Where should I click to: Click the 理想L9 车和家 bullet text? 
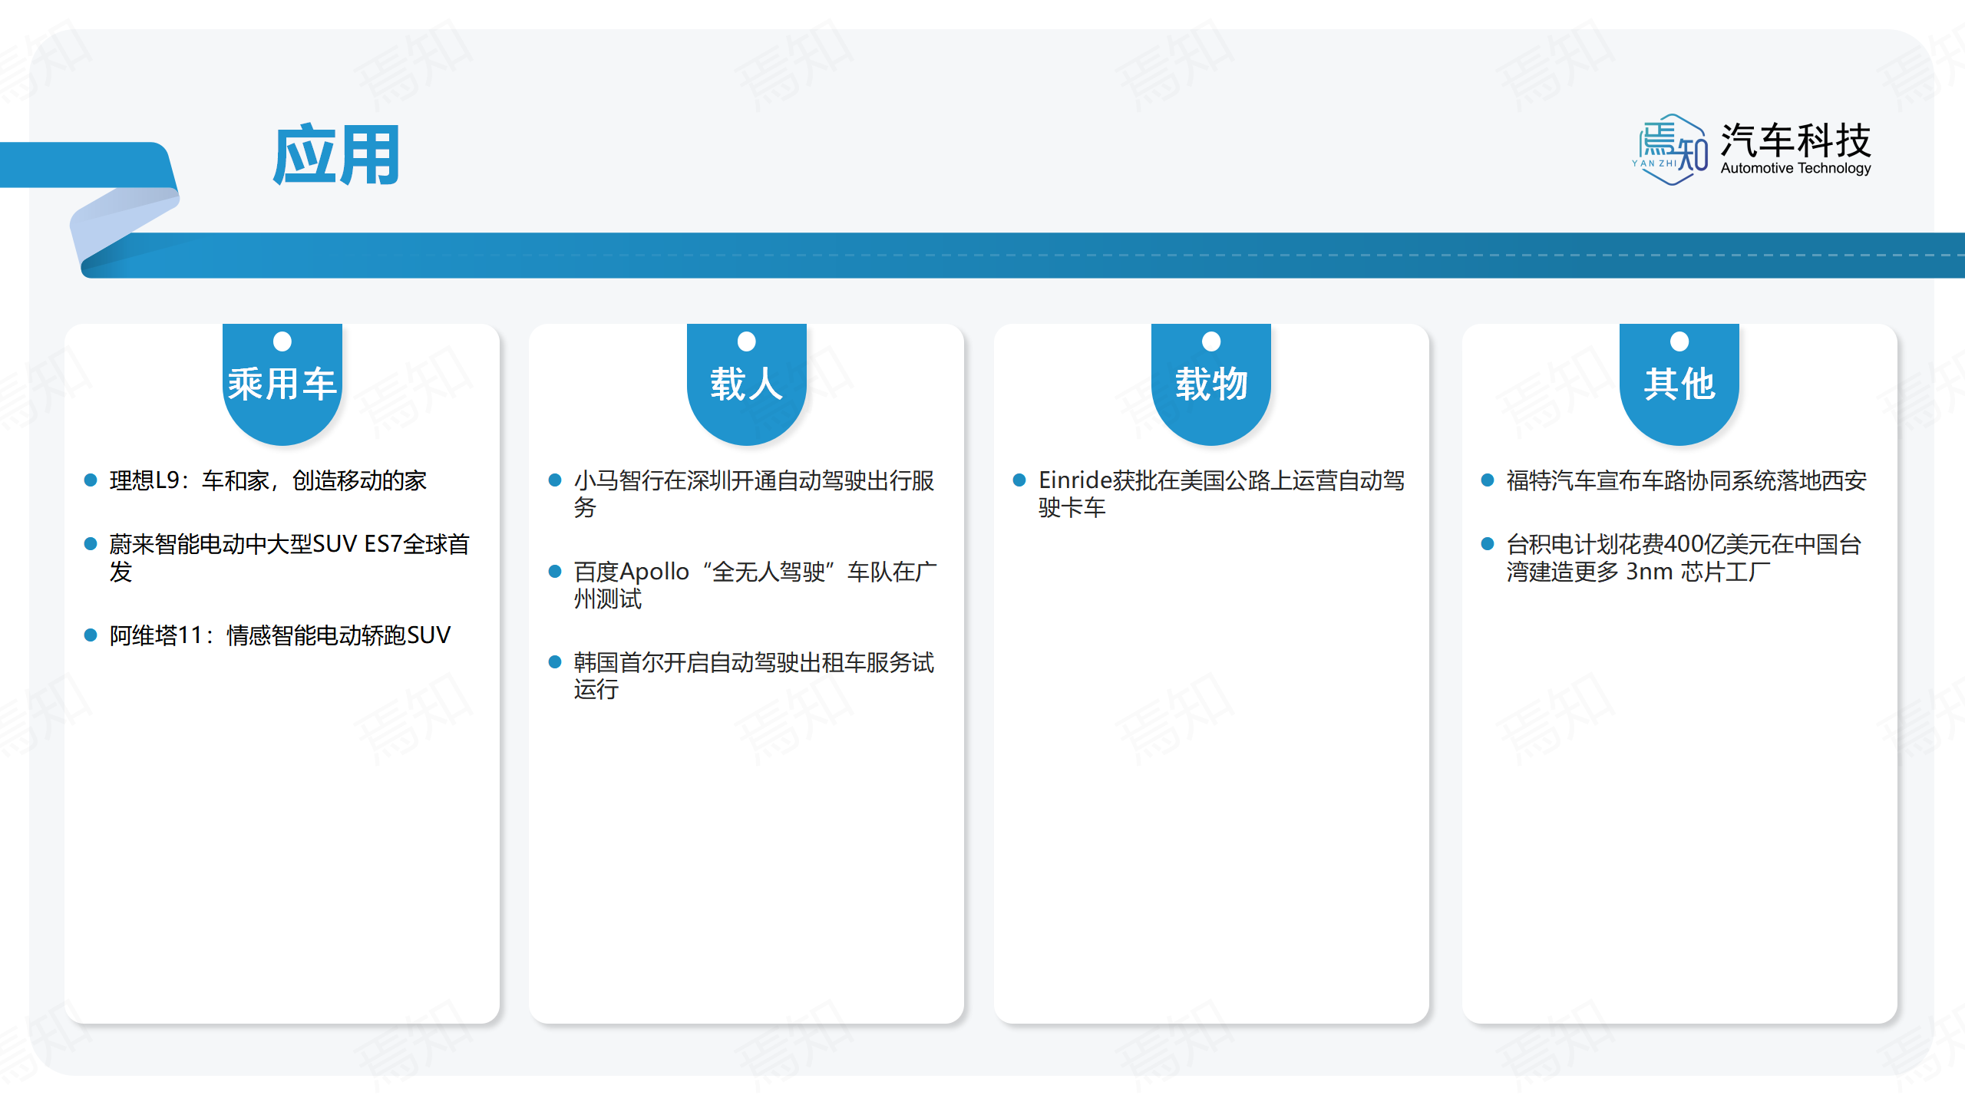coord(268,480)
